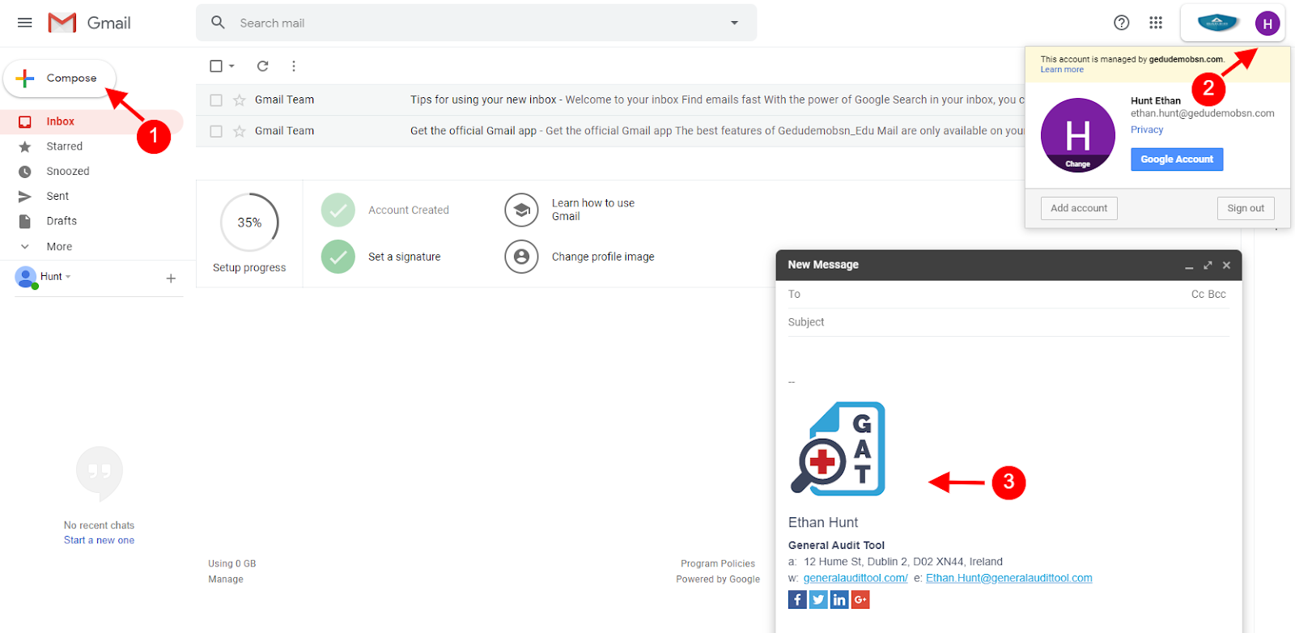Click the 35% setup progress circle
Screen dimensions: 1295x633
click(249, 223)
